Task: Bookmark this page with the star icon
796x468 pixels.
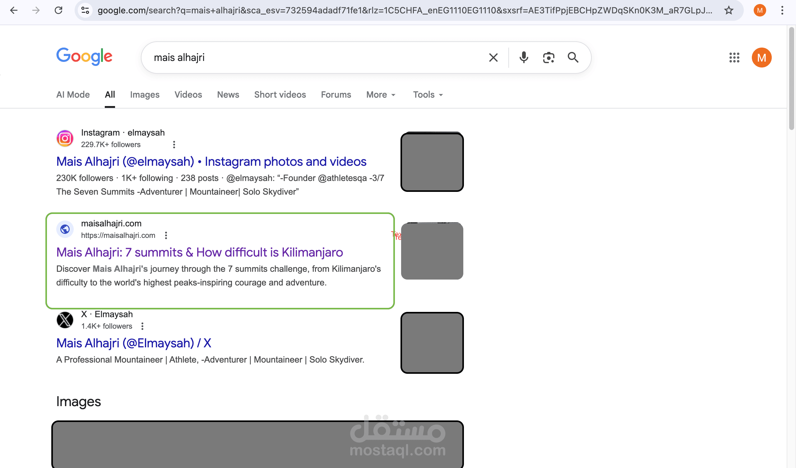Action: click(x=729, y=11)
